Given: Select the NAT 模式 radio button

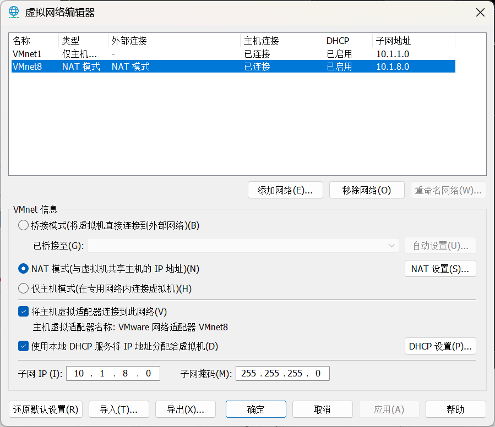Looking at the screenshot, I should click(x=23, y=269).
